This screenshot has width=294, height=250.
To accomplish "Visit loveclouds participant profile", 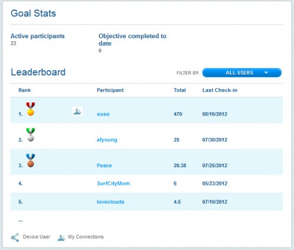I will coord(111,202).
